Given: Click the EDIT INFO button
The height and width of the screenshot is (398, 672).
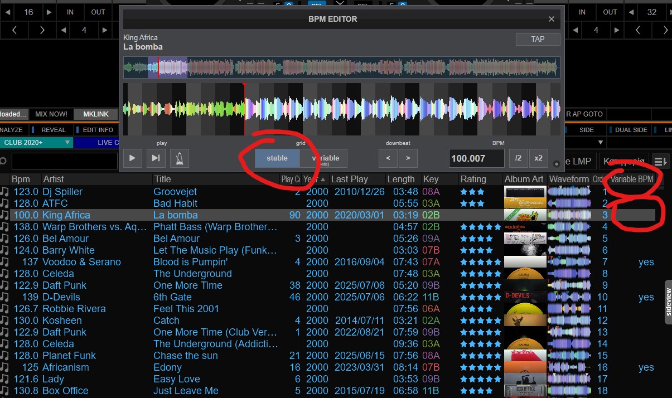Looking at the screenshot, I should 98,130.
